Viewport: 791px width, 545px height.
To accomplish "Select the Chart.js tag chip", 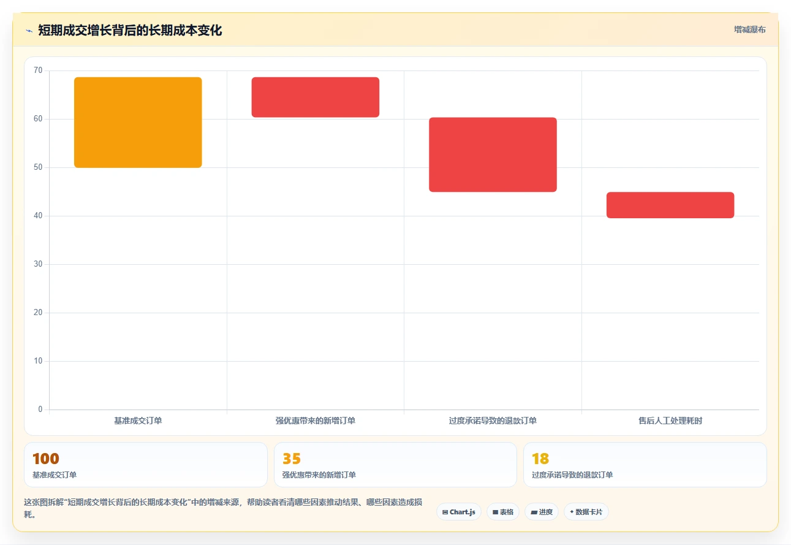I will [459, 512].
